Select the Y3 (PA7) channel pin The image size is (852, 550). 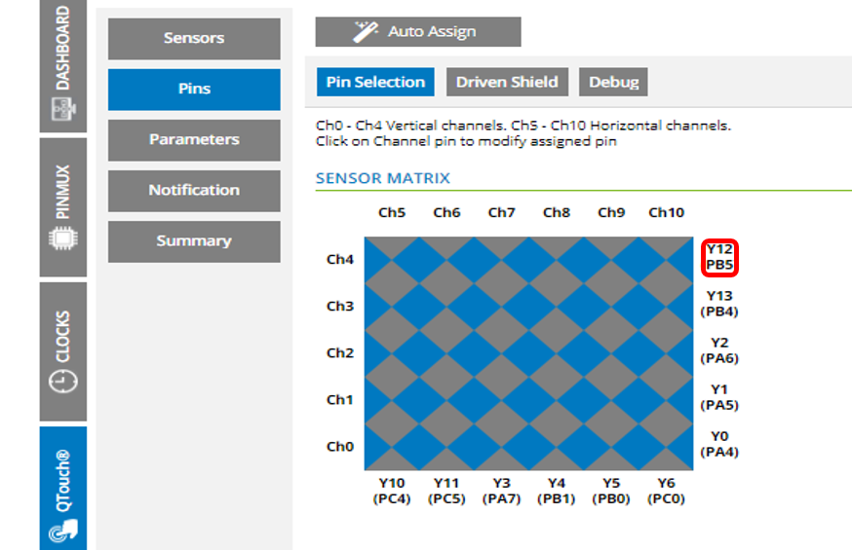(x=501, y=491)
